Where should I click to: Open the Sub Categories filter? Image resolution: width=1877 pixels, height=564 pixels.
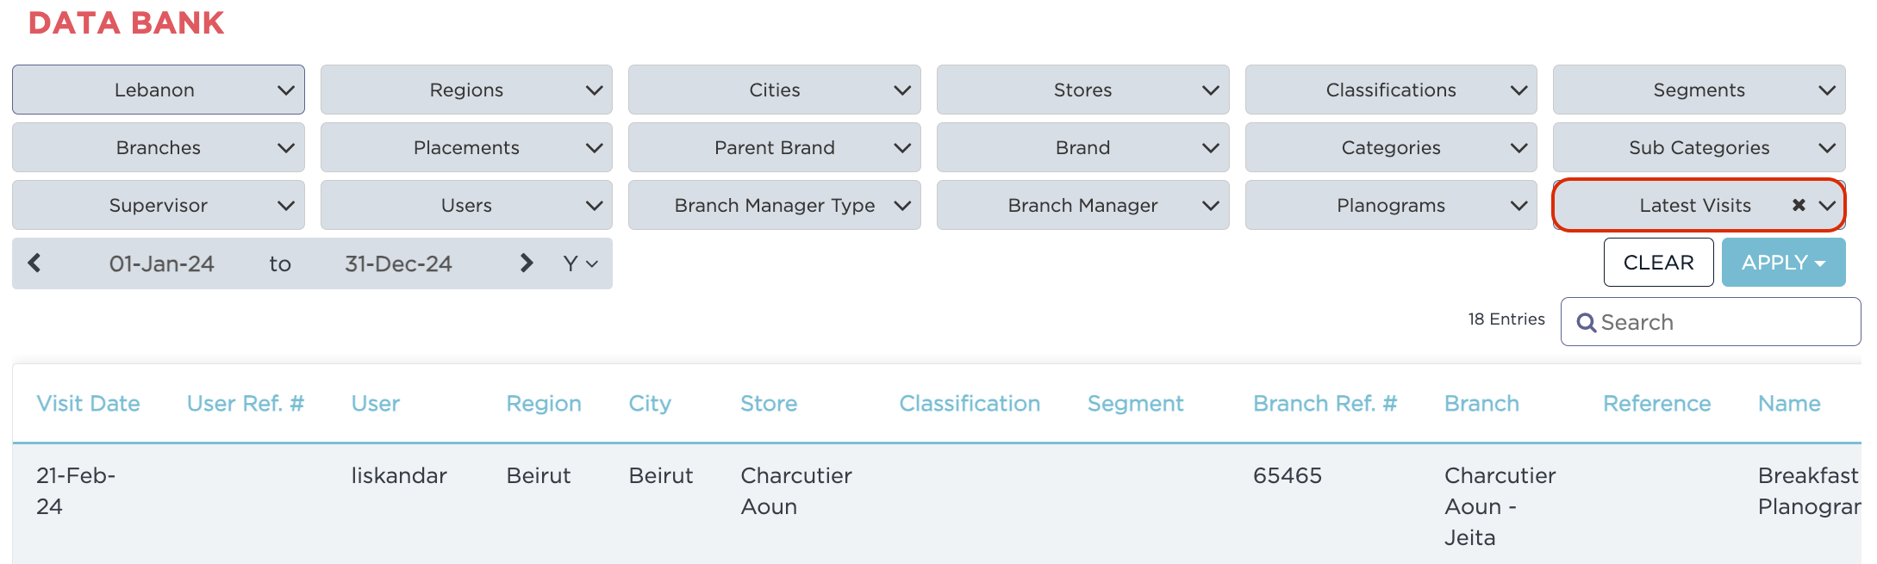1699,147
